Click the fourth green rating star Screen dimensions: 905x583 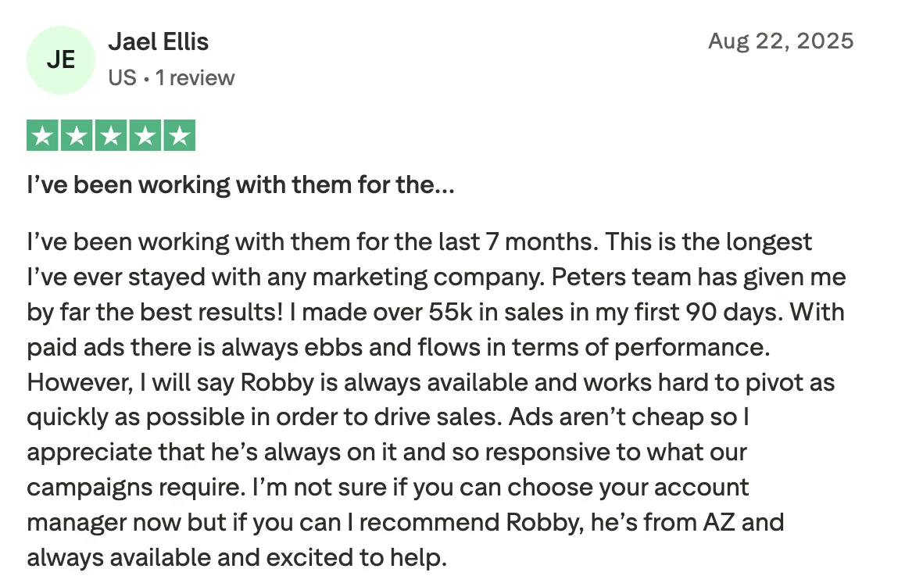pos(145,136)
